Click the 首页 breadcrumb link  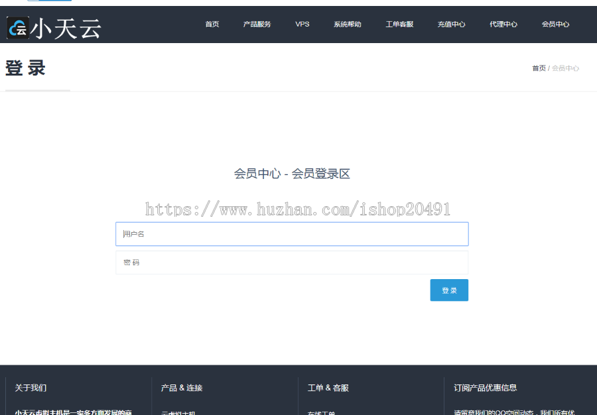(539, 68)
